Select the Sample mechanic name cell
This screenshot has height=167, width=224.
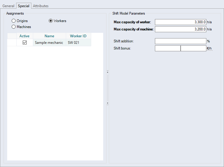tap(49, 43)
